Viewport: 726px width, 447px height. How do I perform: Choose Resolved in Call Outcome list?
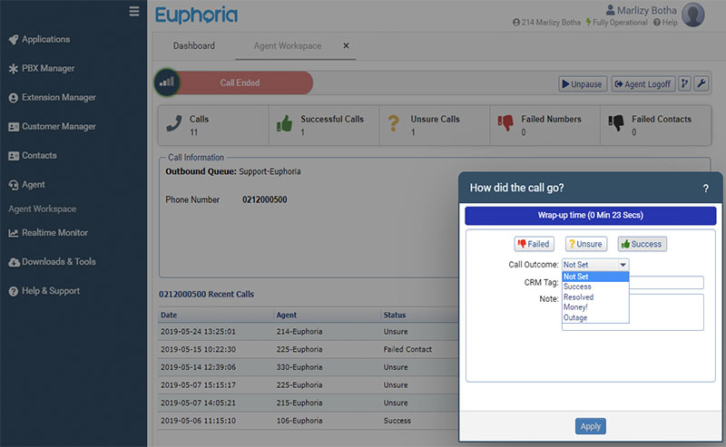click(595, 297)
